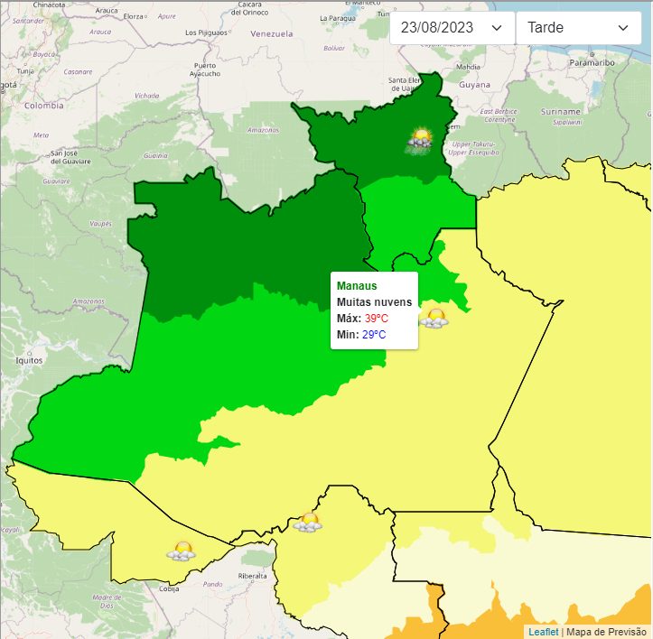
Task: Click the weather icon north of Riberalta
Action: click(308, 523)
